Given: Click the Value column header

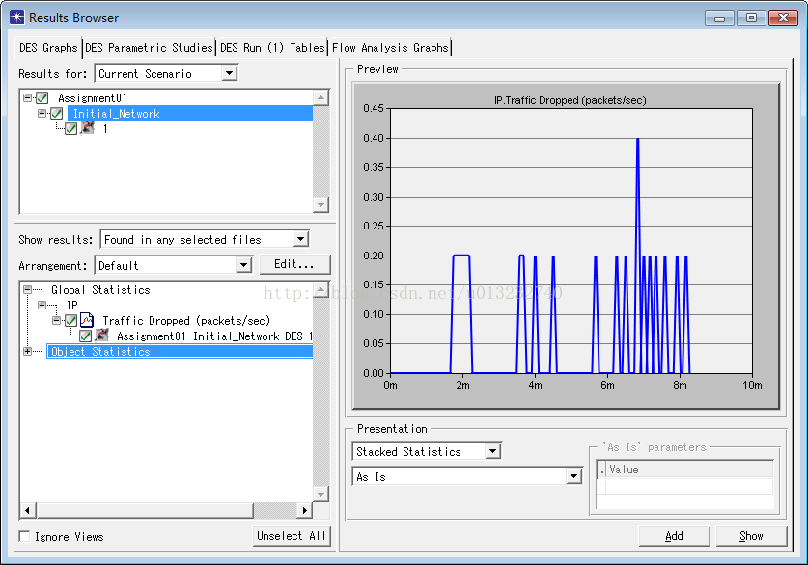Looking at the screenshot, I should point(689,470).
